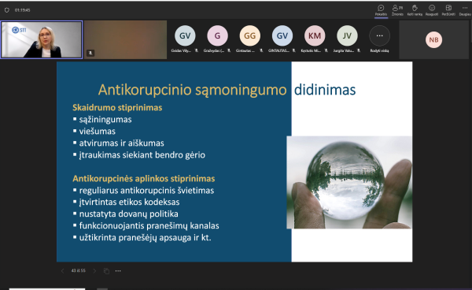Go to the previous slide arrow
The height and width of the screenshot is (290, 472).
click(x=62, y=271)
